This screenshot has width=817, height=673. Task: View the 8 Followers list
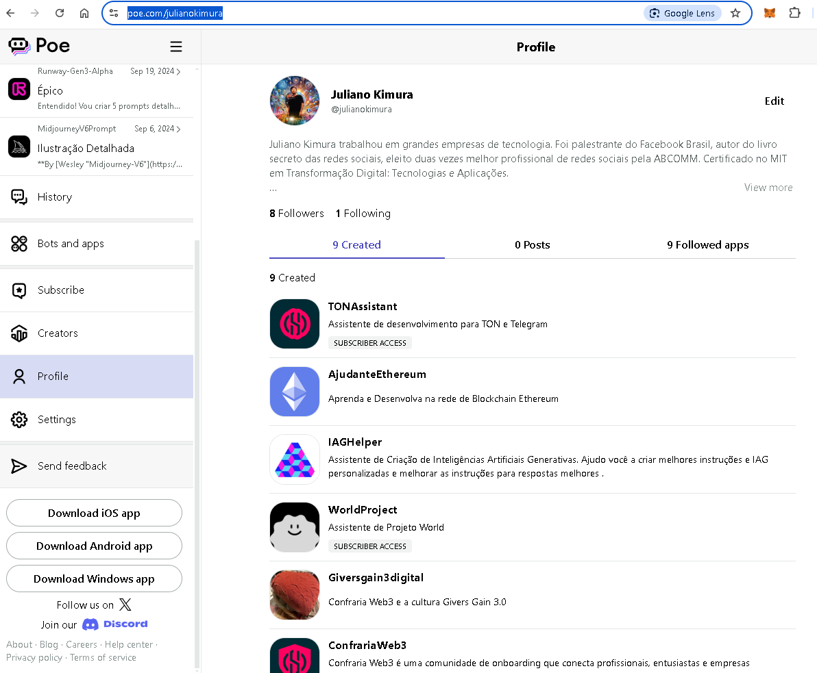(x=297, y=214)
